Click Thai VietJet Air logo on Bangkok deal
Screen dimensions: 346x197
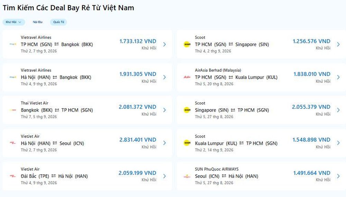pos(13,110)
